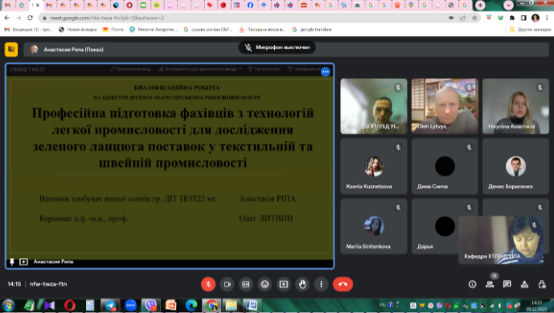Screen dimensions: 554x313
Task: Open the Почта bookmark
Action: [113, 30]
